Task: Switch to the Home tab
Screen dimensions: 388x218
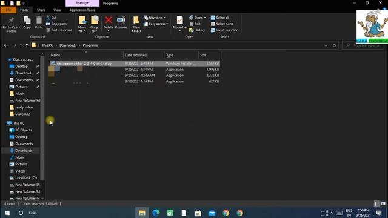Action: click(24, 10)
